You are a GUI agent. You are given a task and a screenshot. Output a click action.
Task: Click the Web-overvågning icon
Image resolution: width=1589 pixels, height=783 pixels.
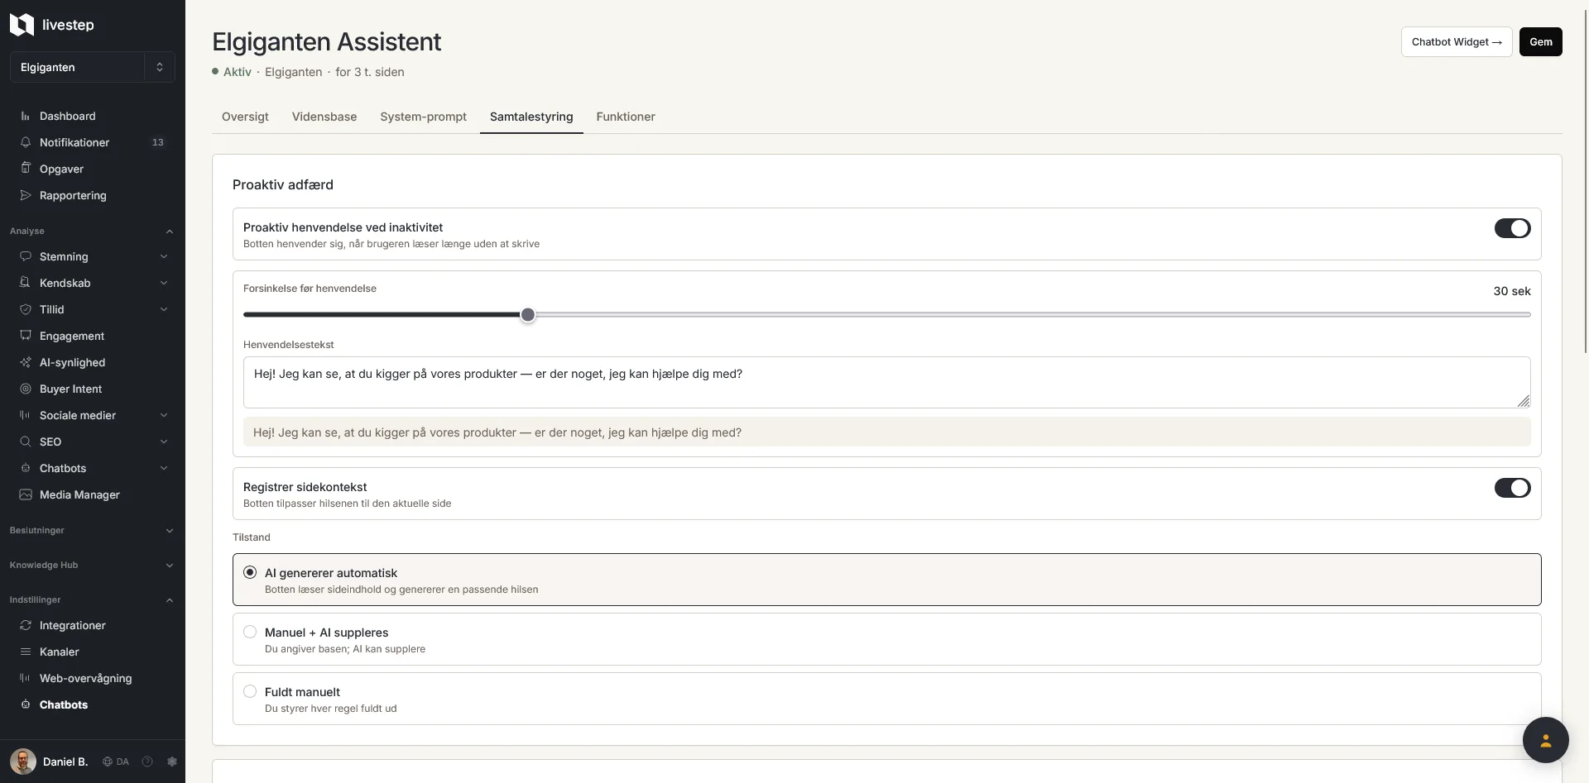point(26,678)
